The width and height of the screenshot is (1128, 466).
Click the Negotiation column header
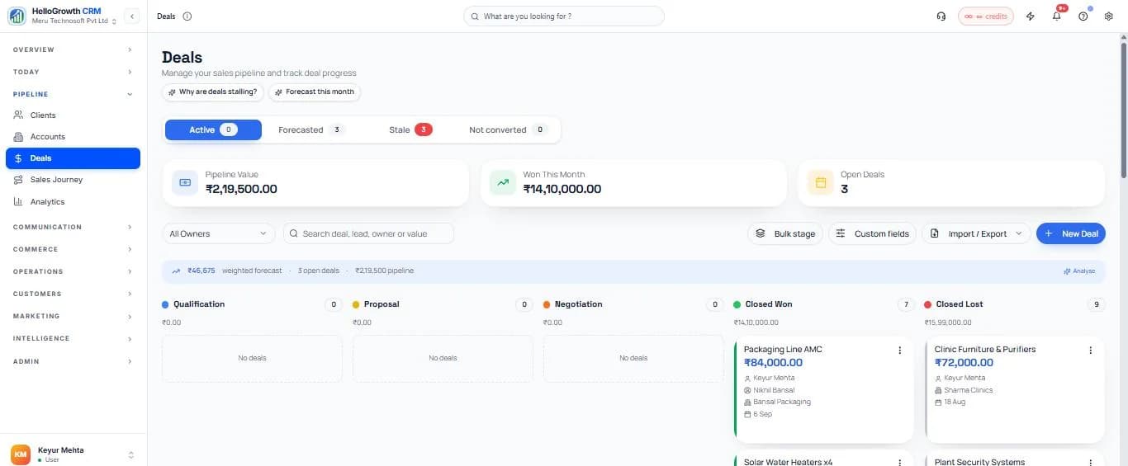633,304
